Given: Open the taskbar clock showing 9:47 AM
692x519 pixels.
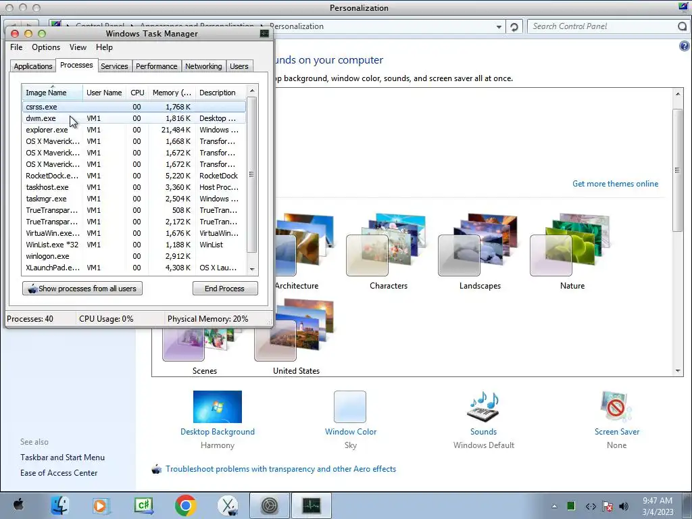Looking at the screenshot, I should 658,506.
